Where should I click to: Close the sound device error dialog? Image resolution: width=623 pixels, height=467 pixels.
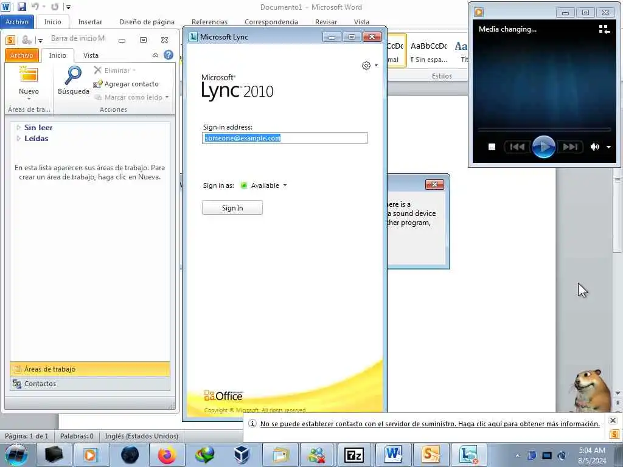[434, 184]
